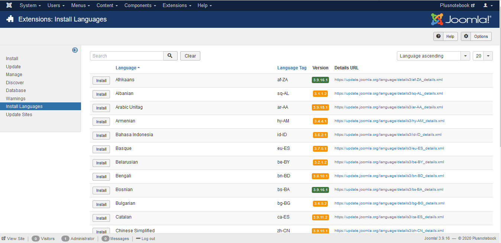The image size is (501, 243).
Task: Install the Afrikaans language
Action: (101, 81)
